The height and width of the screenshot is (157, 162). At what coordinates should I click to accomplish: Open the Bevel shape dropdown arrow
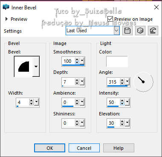coord(36,67)
